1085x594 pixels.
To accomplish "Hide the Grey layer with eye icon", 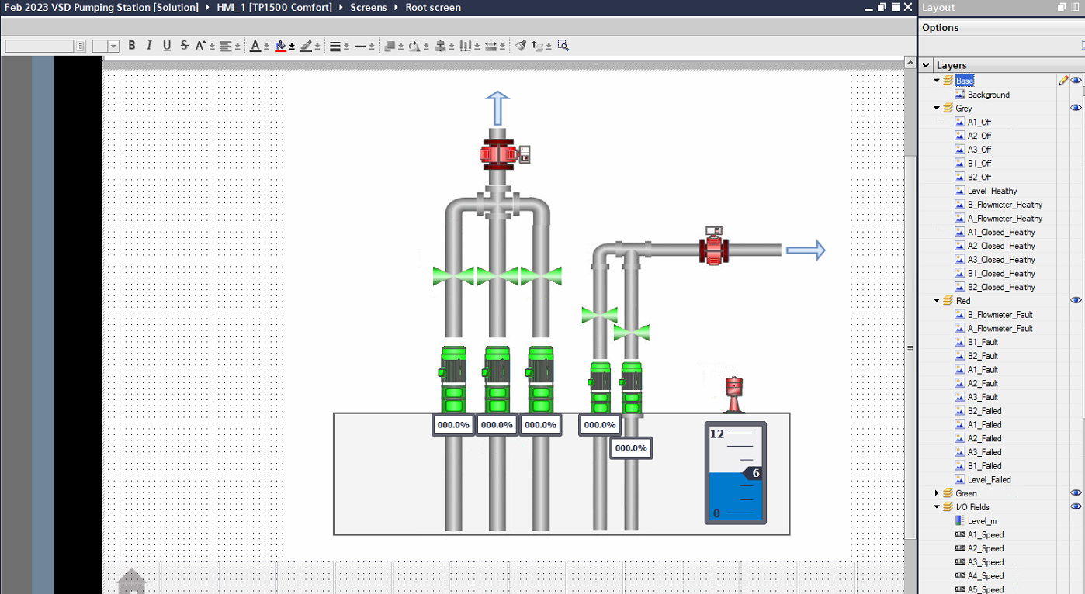I will pos(1076,109).
